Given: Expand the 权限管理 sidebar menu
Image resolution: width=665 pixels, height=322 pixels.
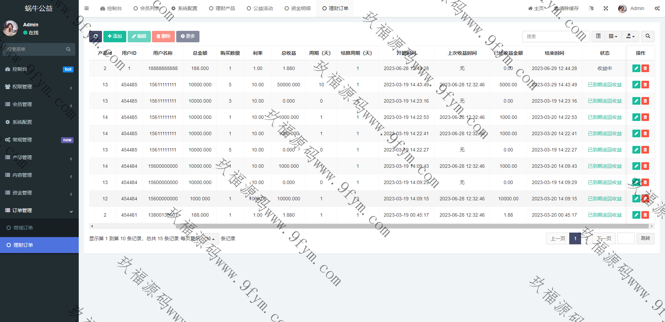Looking at the screenshot, I should (39, 87).
